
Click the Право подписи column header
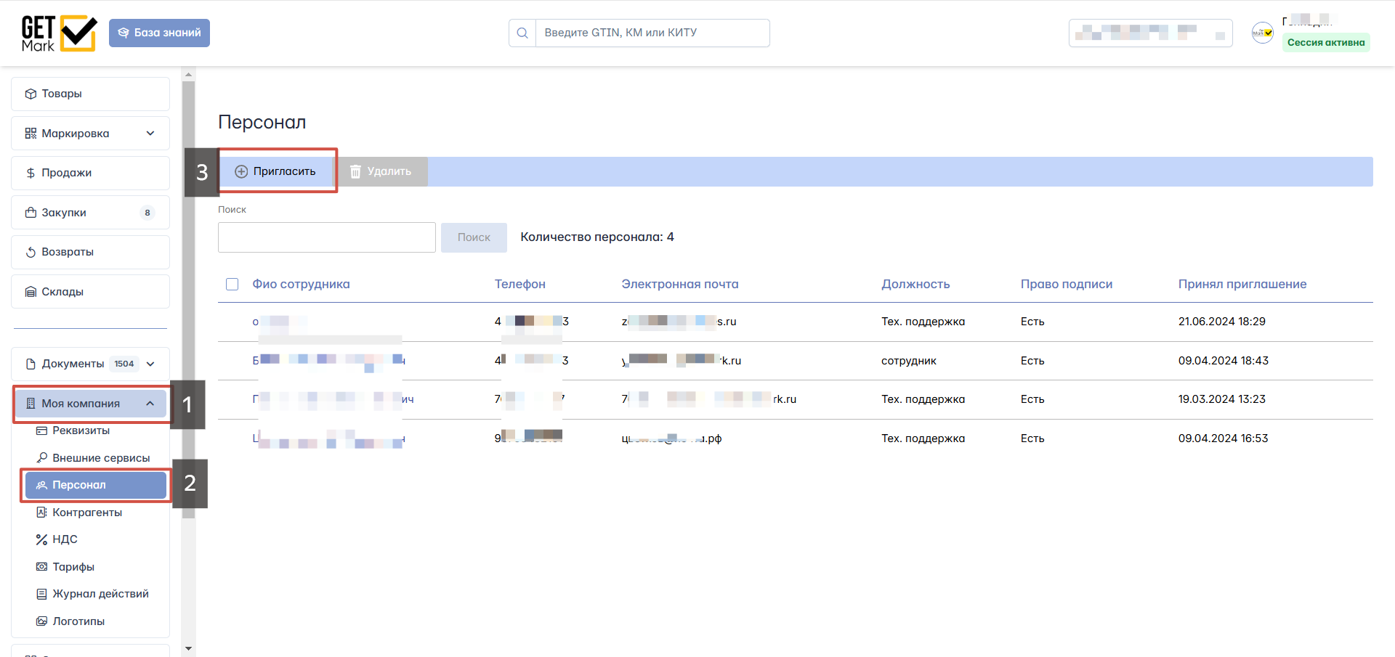click(1067, 284)
